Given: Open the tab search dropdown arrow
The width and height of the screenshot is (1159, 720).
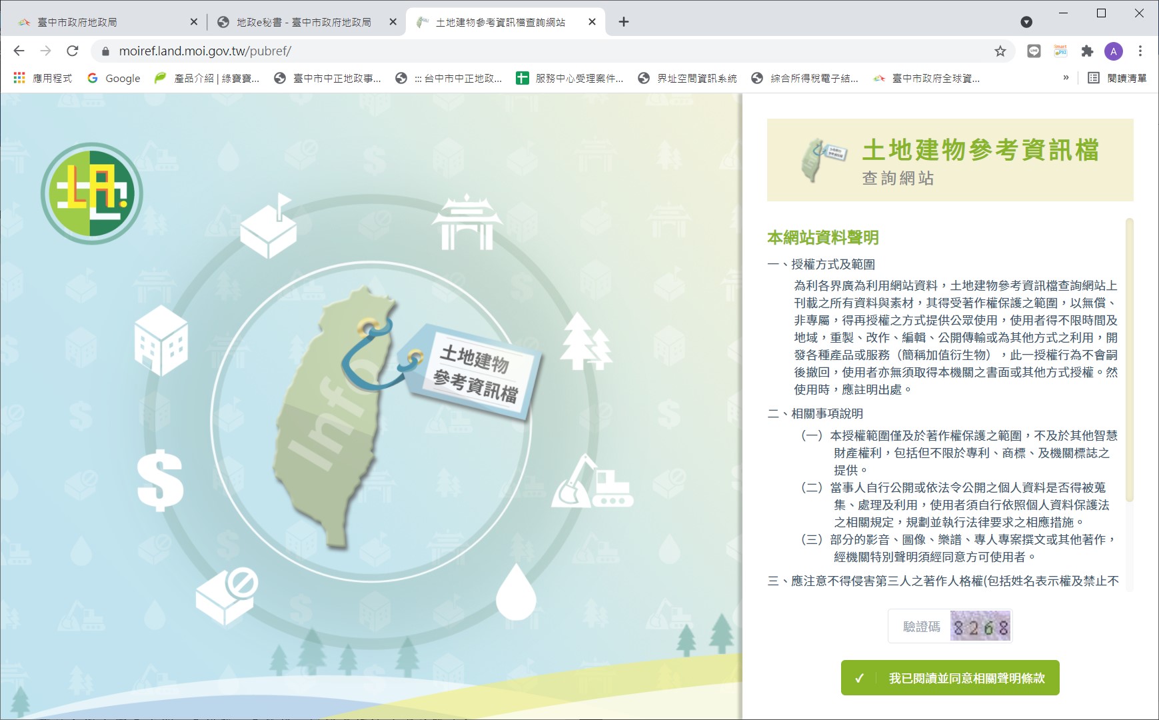Looking at the screenshot, I should 1026,22.
